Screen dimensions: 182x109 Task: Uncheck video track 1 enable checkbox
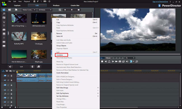click(x=8, y=76)
